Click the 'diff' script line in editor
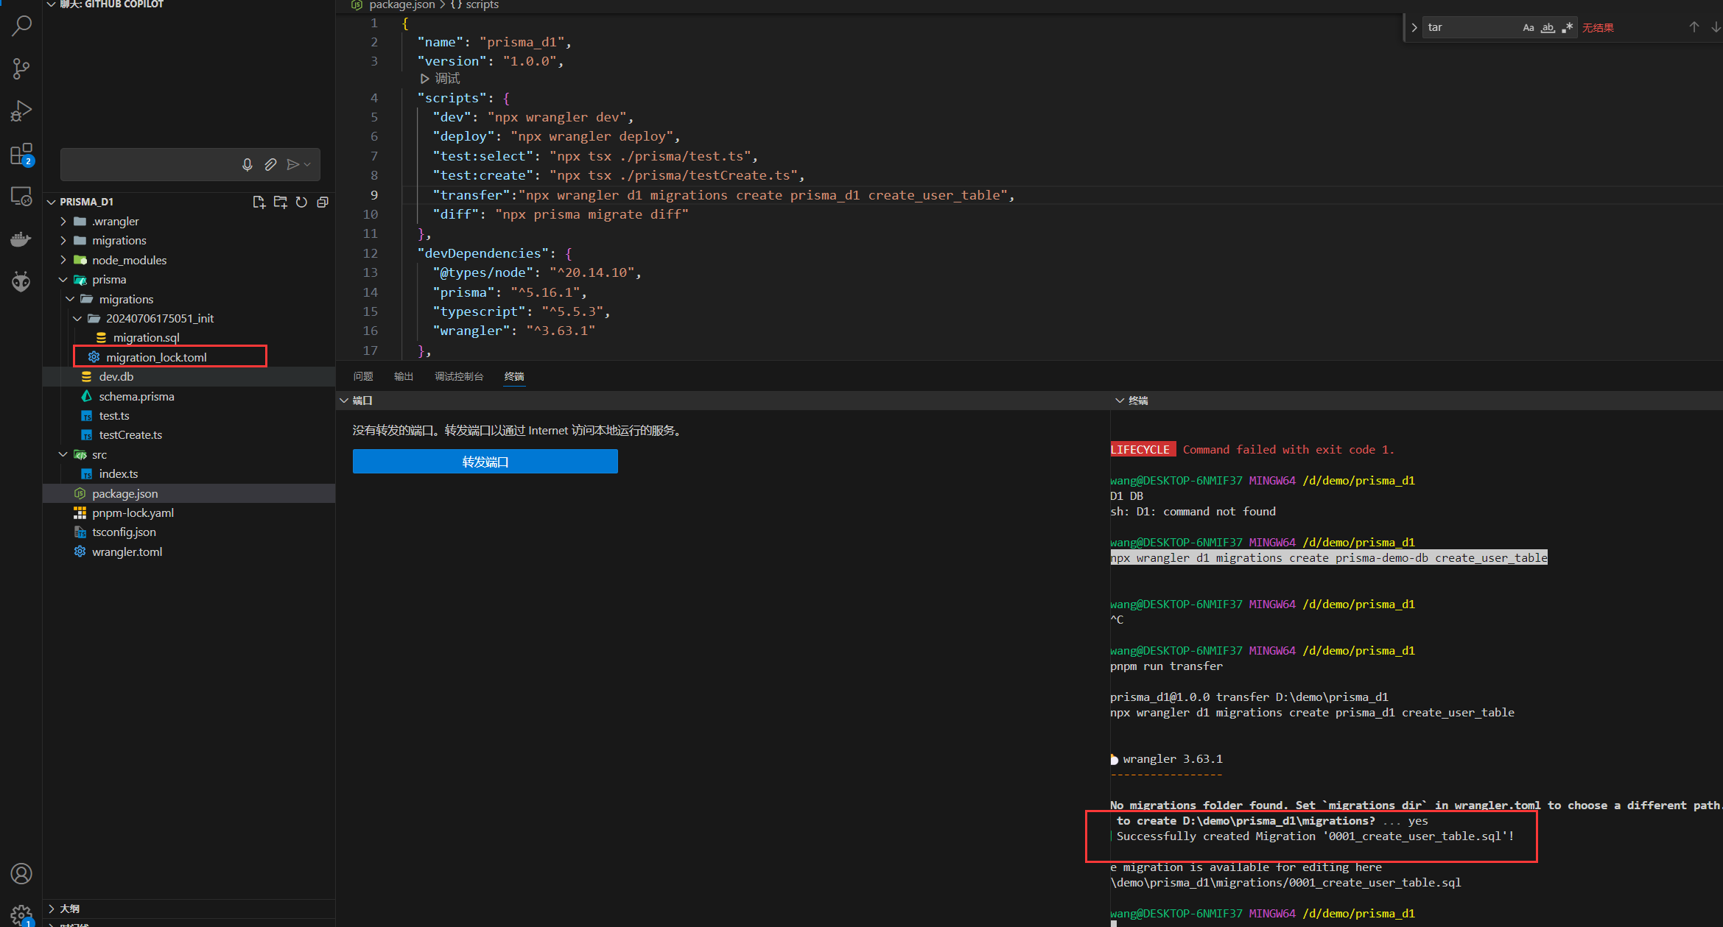 561,214
